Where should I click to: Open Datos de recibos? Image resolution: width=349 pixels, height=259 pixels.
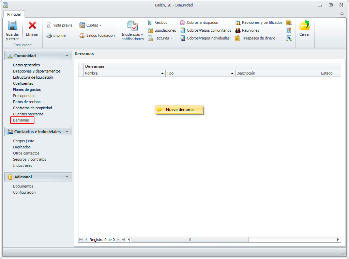[x=27, y=102]
